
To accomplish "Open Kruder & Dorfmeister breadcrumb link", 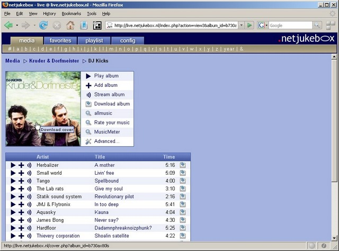I will pyautogui.click(x=54, y=61).
